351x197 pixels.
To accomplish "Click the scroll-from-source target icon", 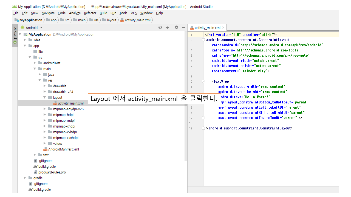I will [160, 27].
